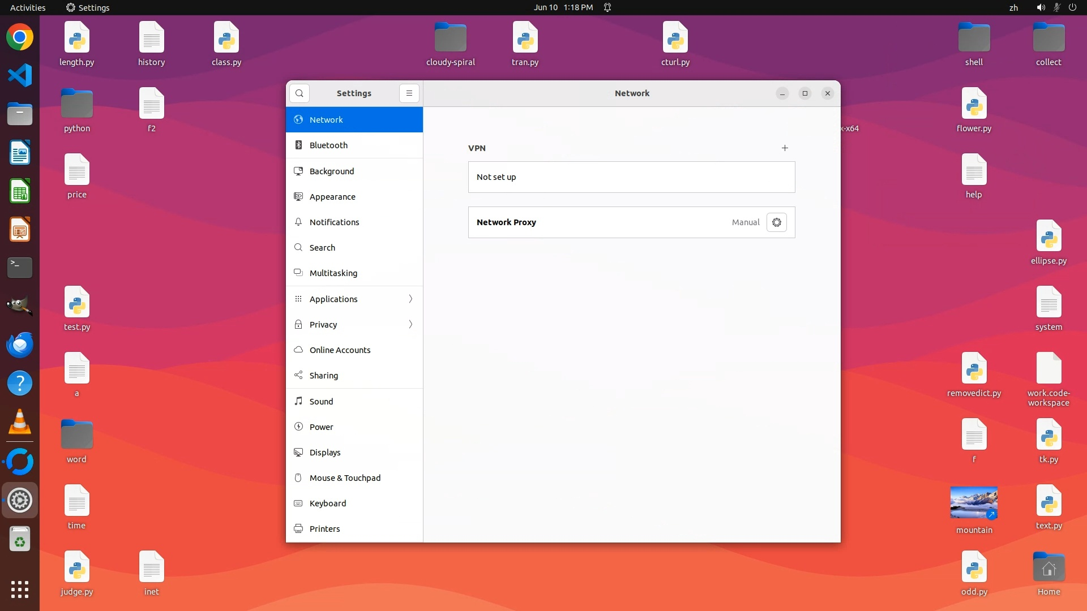1087x611 pixels.
Task: Add a VPN with the plus icon
Action: pos(785,148)
